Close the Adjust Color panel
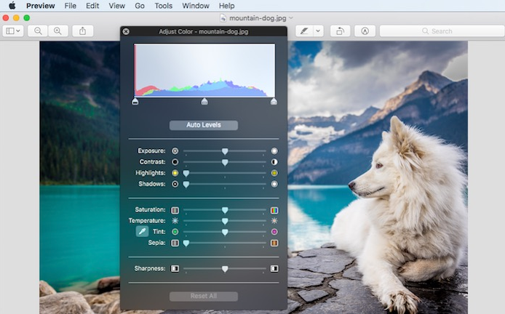 tap(126, 31)
